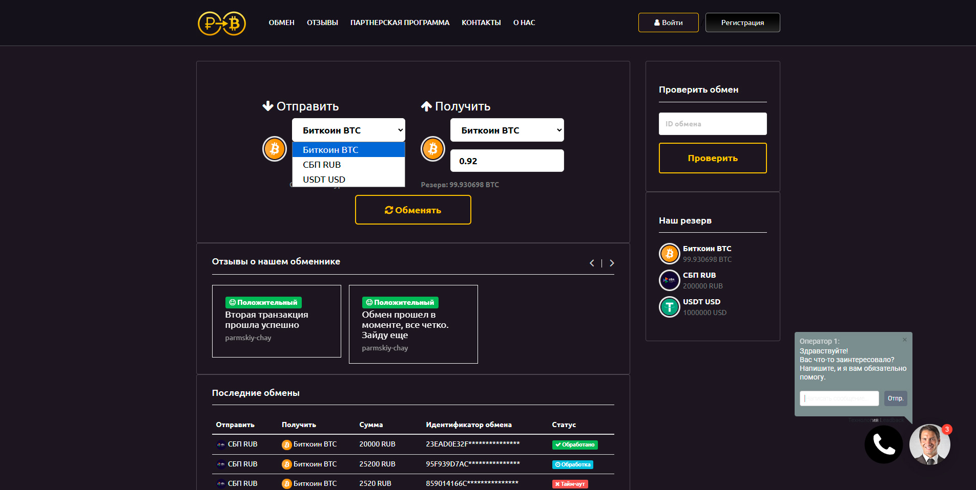Click the Bitcoin BTC icon in reserves
The image size is (976, 490).
[x=670, y=253]
